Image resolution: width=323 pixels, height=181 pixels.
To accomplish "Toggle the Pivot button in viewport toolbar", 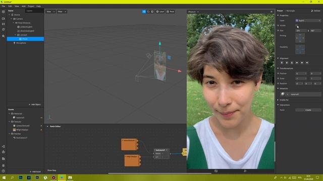I will tap(171, 12).
